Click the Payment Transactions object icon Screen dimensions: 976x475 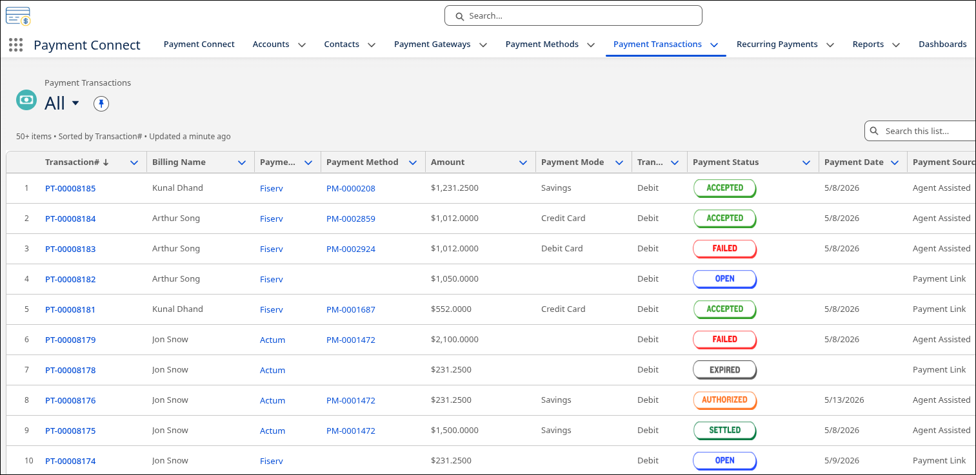26,100
